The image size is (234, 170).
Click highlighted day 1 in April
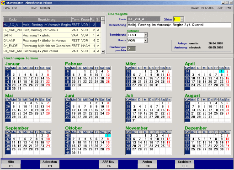[222, 71]
